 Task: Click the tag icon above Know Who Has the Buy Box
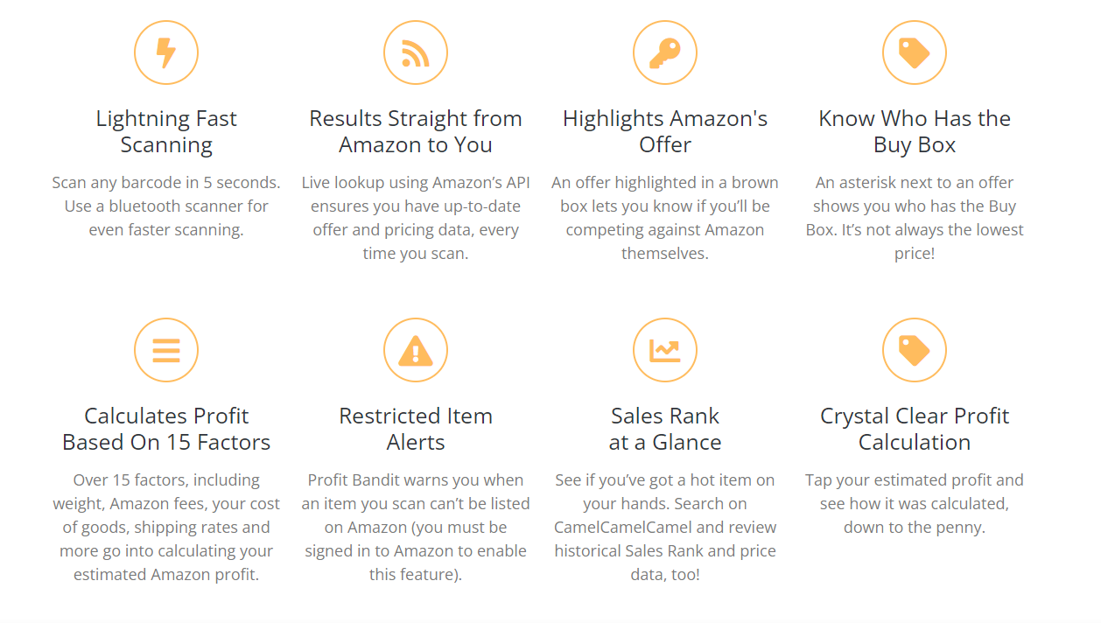[x=915, y=53]
